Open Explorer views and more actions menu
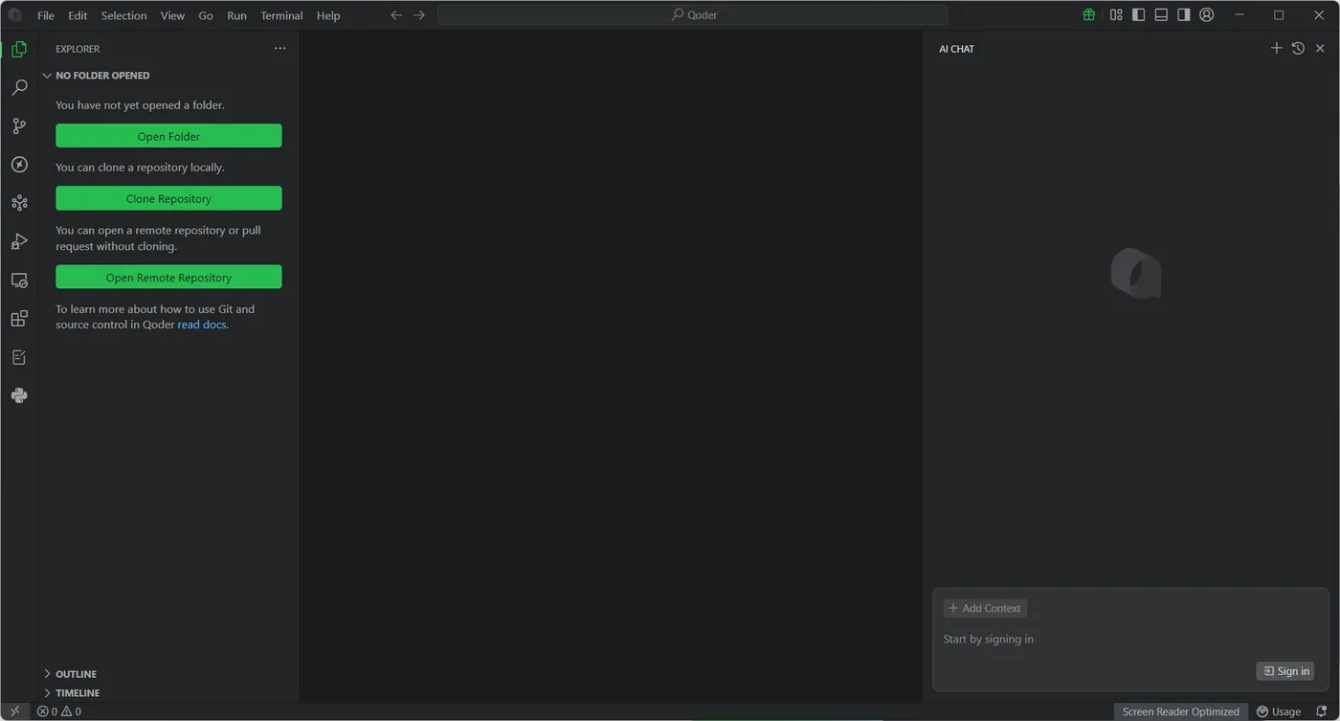The width and height of the screenshot is (1340, 721). tap(279, 48)
